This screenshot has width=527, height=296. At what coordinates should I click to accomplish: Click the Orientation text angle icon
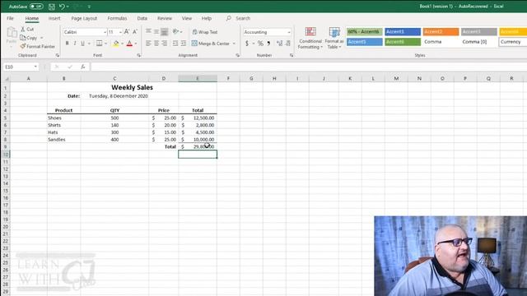[x=175, y=31]
